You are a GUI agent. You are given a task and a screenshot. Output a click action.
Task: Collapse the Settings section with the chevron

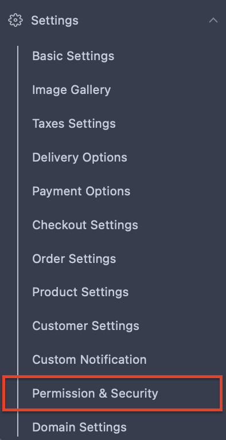coord(213,20)
